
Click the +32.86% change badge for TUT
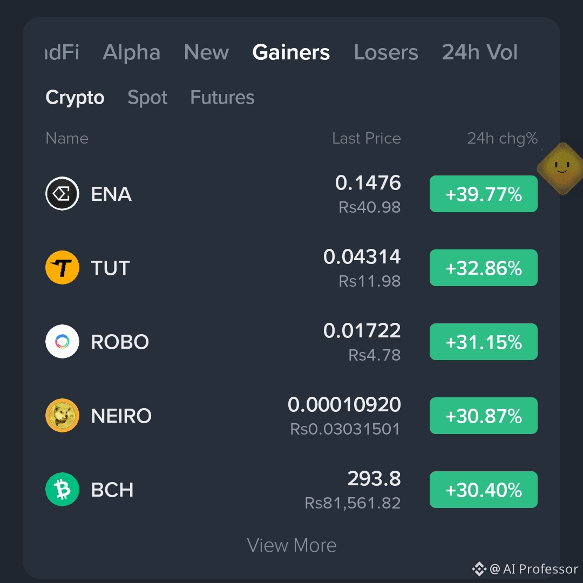pyautogui.click(x=483, y=268)
